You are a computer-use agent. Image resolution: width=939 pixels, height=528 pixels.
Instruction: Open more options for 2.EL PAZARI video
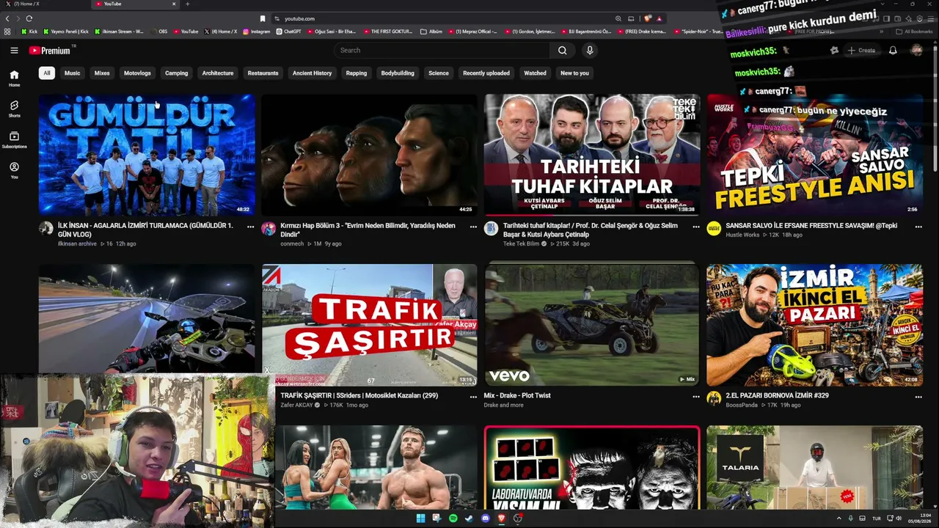[918, 397]
